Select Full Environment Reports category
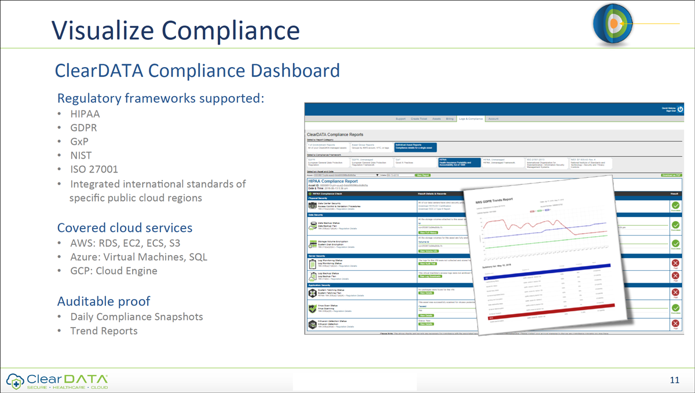695x393 pixels. pos(328,147)
